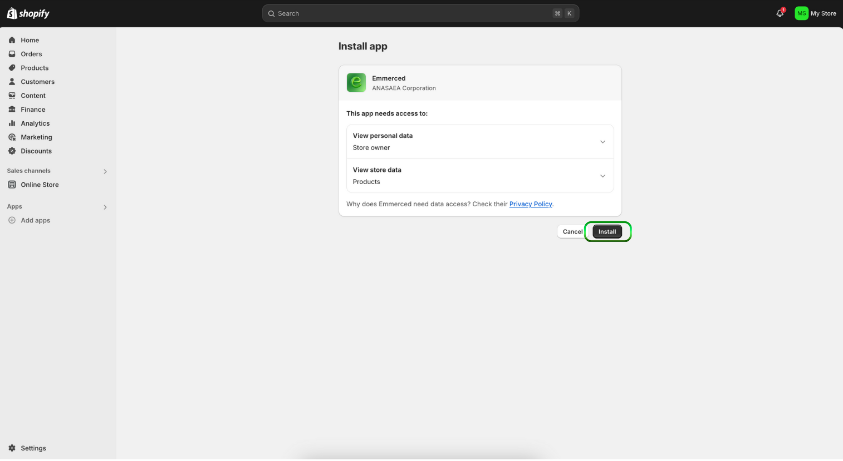Cancel the app installation
This screenshot has width=843, height=461.
(x=572, y=232)
